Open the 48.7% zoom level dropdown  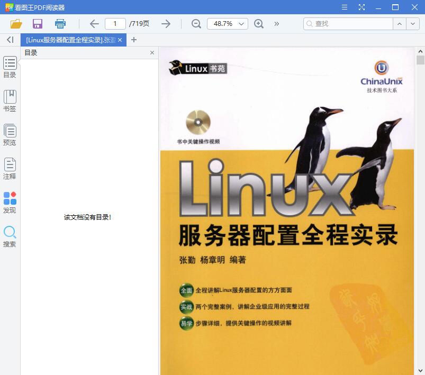click(228, 24)
